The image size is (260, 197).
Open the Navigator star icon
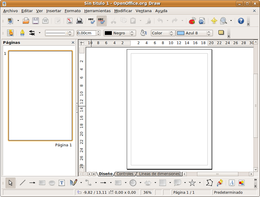click(x=214, y=21)
